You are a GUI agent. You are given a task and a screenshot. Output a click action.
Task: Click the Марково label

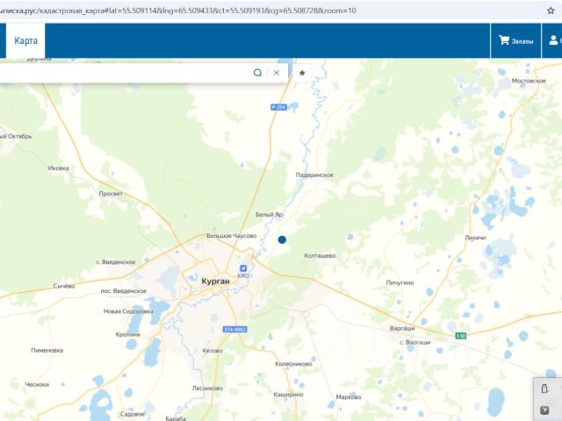(349, 397)
